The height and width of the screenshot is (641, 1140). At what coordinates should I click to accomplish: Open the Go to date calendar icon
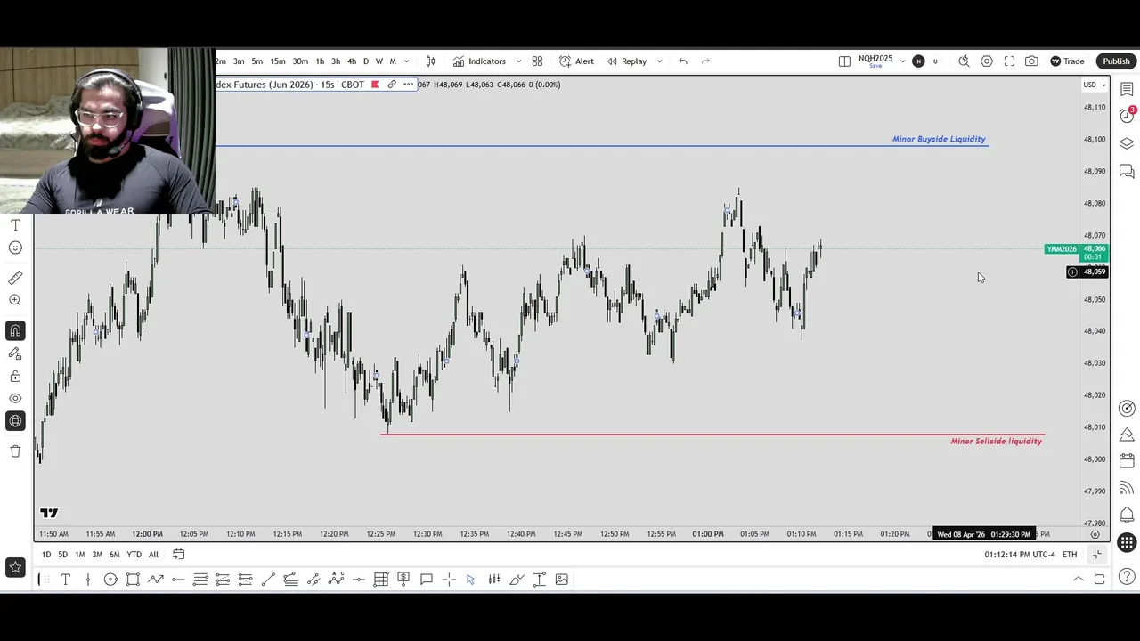click(178, 555)
